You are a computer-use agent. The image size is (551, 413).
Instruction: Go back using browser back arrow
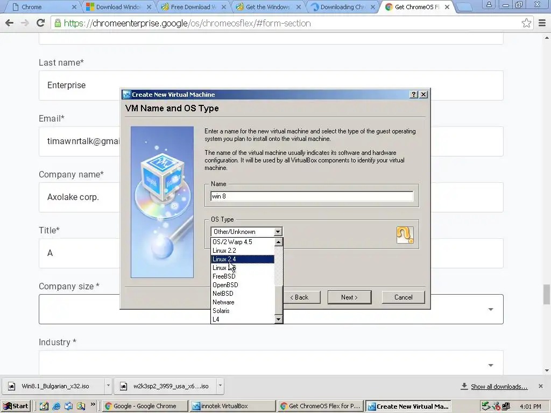coord(10,23)
